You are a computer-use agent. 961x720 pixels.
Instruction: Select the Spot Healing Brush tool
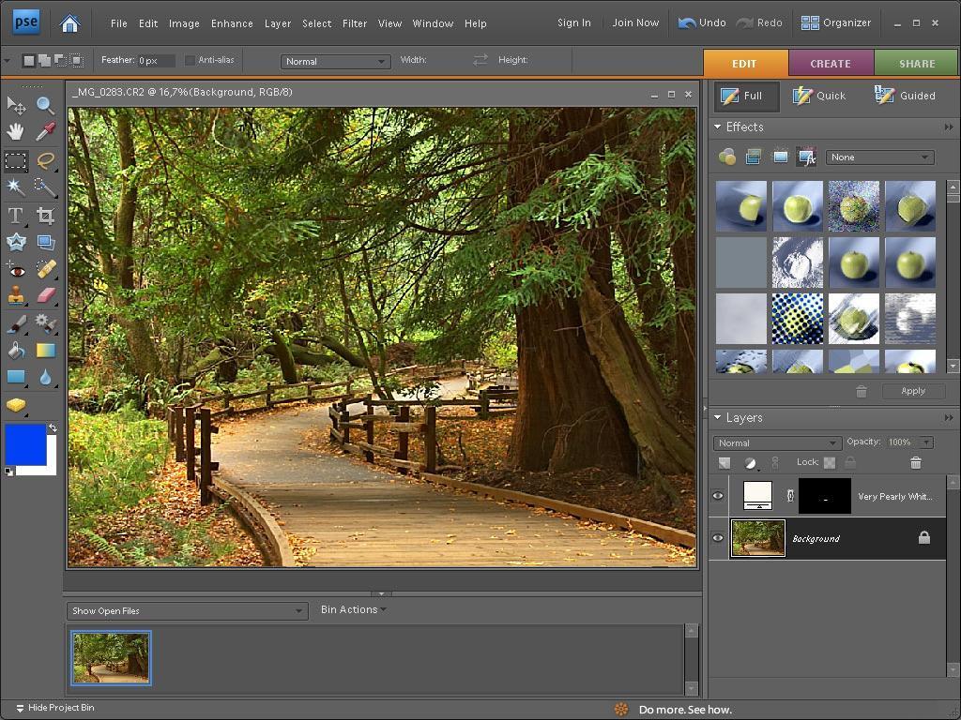(45, 271)
